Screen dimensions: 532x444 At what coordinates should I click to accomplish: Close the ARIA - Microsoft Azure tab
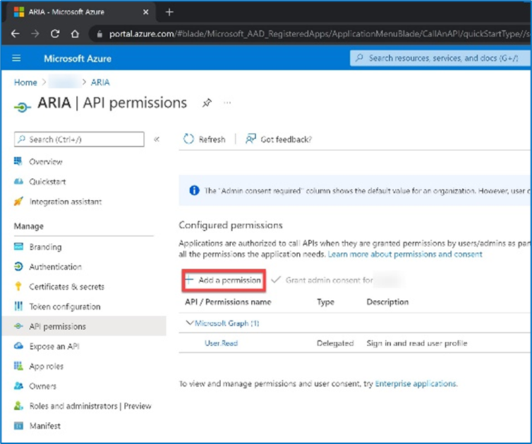[145, 12]
